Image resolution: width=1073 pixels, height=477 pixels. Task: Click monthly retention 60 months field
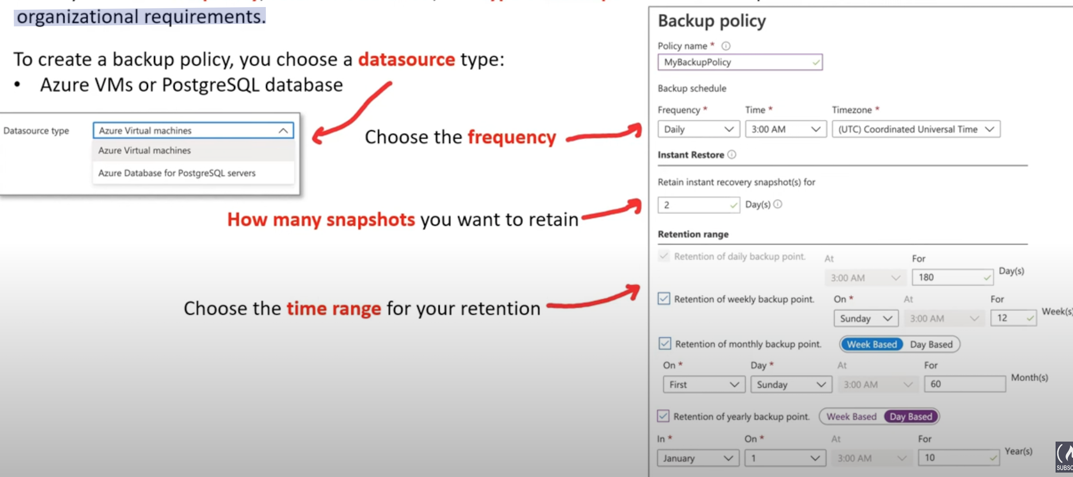pyautogui.click(x=965, y=384)
